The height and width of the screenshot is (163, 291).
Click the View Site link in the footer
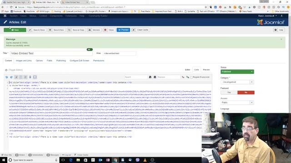pyautogui.click(x=7, y=155)
